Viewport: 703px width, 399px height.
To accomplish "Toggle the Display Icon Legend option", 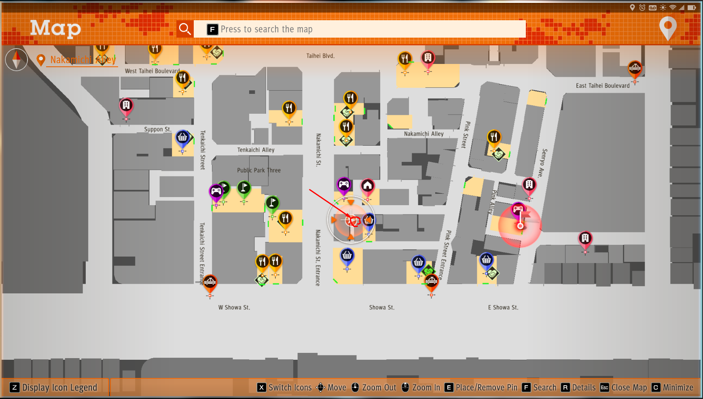I will pos(54,388).
